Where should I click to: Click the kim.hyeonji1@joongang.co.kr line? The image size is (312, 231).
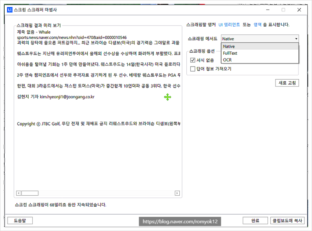56,97
